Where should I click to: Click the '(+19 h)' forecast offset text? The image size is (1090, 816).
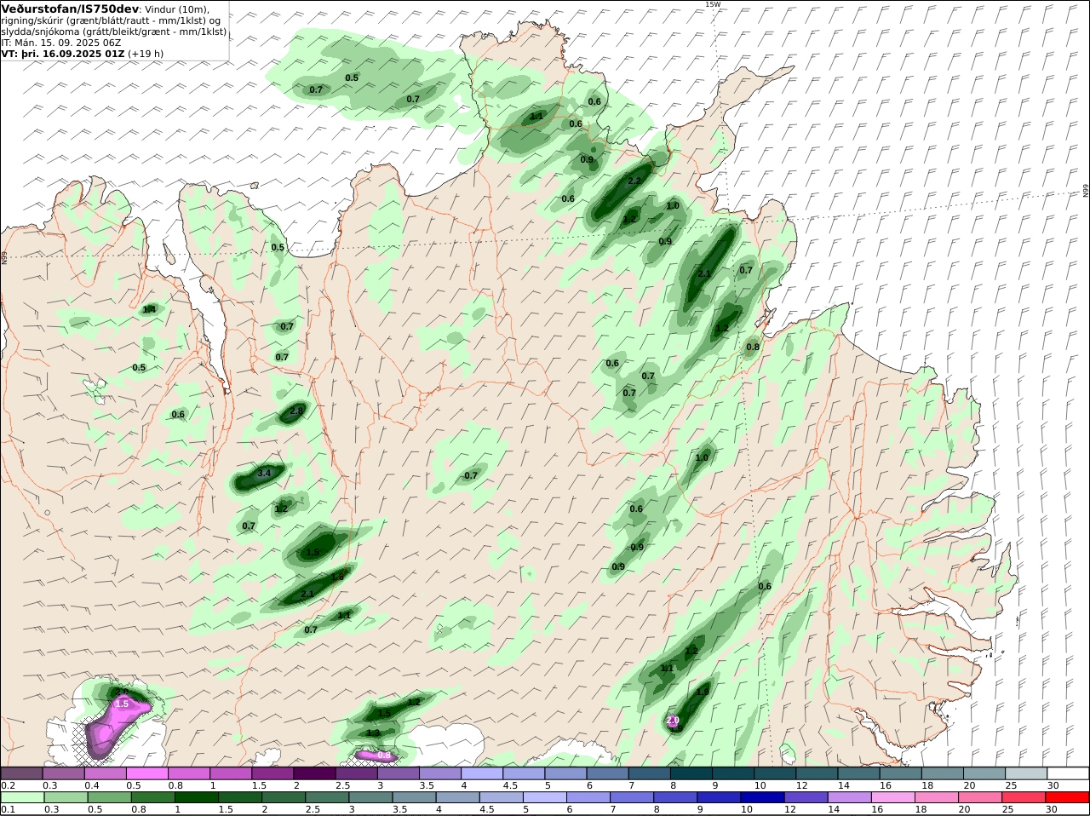point(146,54)
